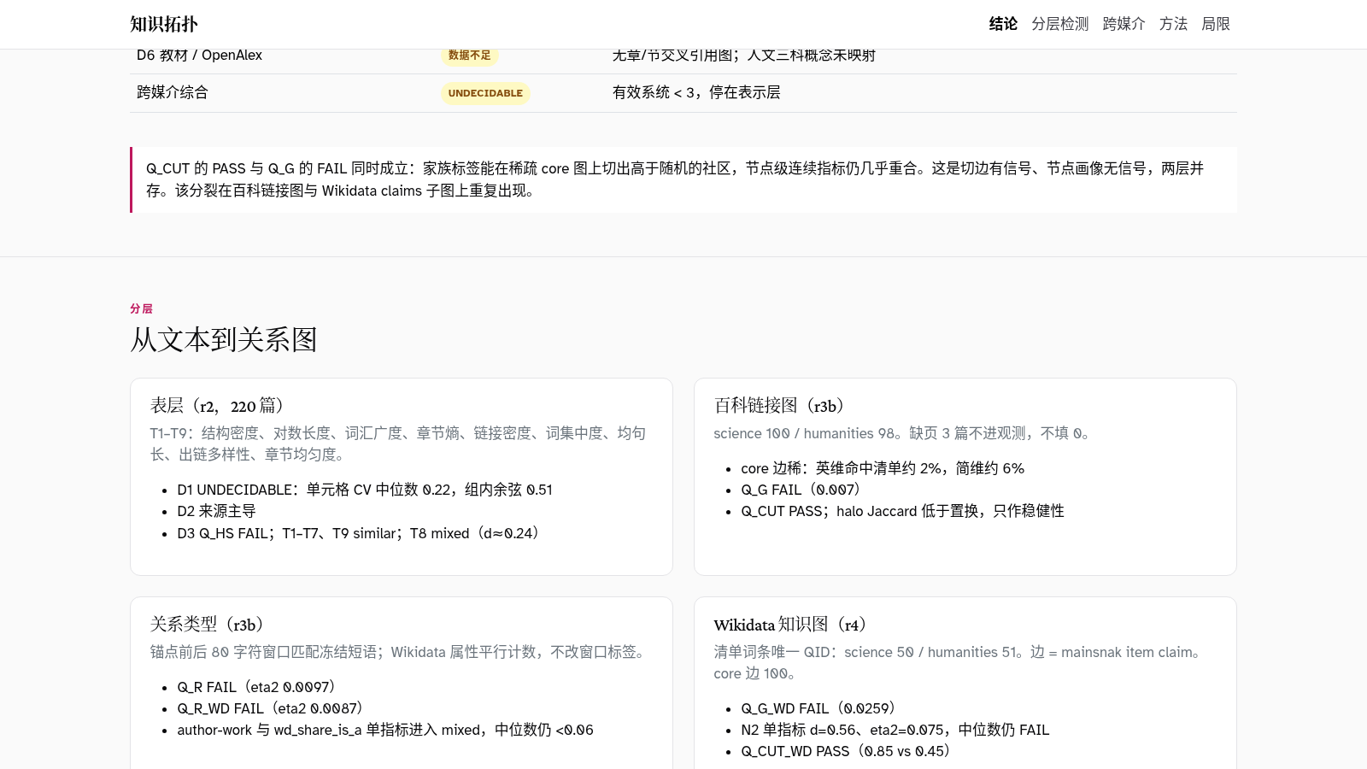Open the 知识拓扑 site logo
This screenshot has height=769, width=1367.
pyautogui.click(x=164, y=24)
